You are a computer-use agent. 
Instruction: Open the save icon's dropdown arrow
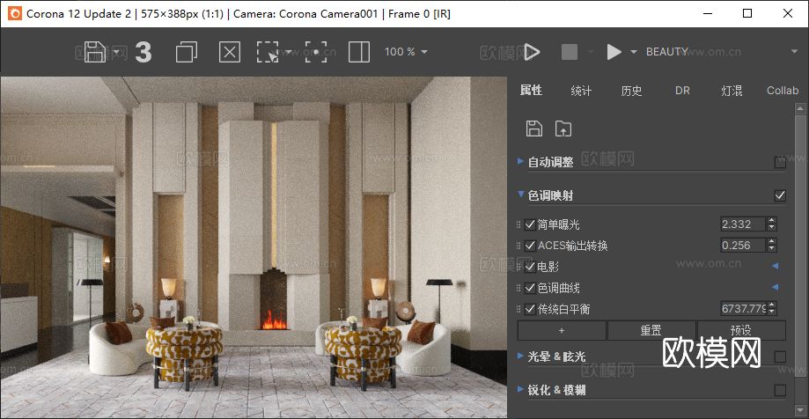116,52
